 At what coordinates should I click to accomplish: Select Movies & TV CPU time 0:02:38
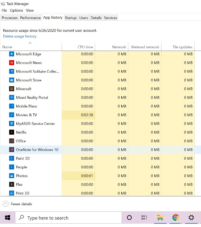87,115
